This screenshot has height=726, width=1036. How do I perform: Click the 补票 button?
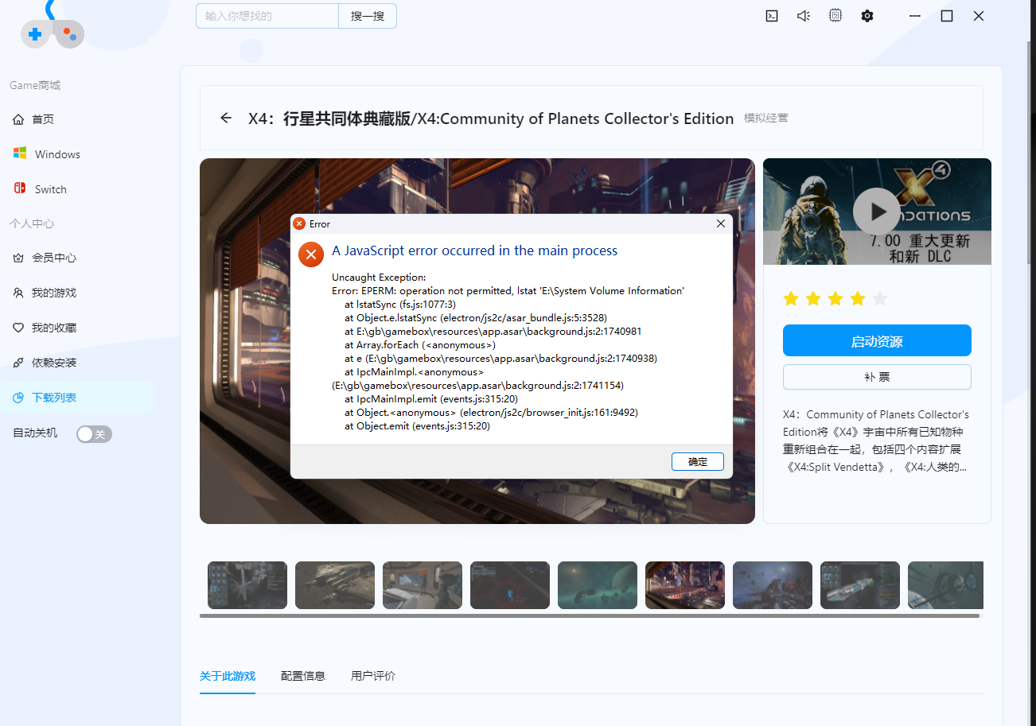tap(877, 377)
